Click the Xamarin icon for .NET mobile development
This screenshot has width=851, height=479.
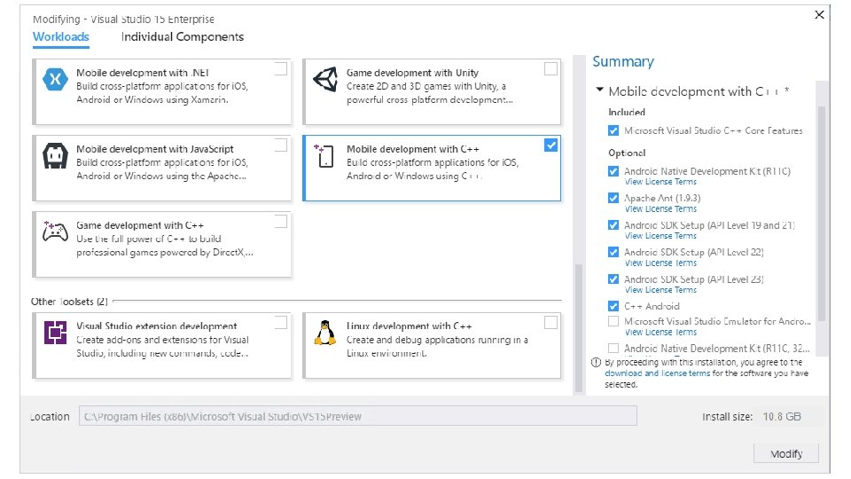[x=55, y=80]
